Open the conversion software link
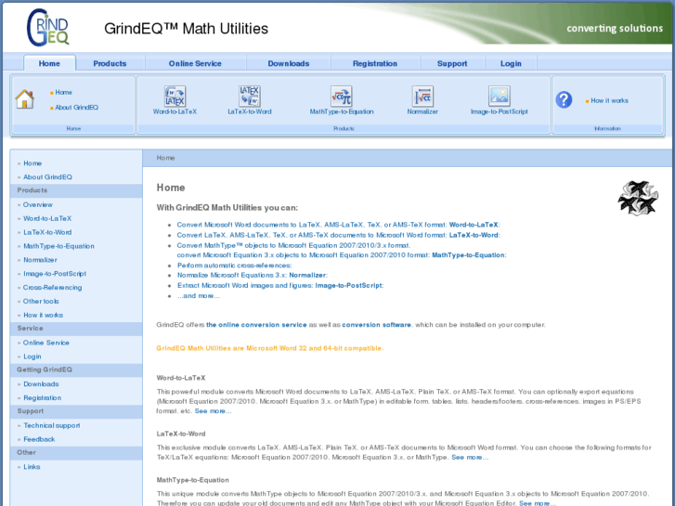This screenshot has height=506, width=675. 376,325
